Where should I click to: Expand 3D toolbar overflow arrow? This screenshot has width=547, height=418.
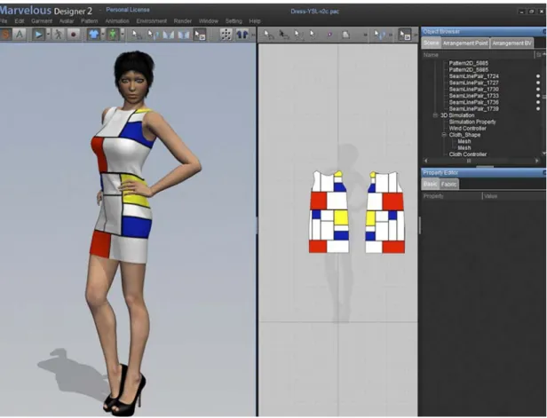tap(253, 35)
